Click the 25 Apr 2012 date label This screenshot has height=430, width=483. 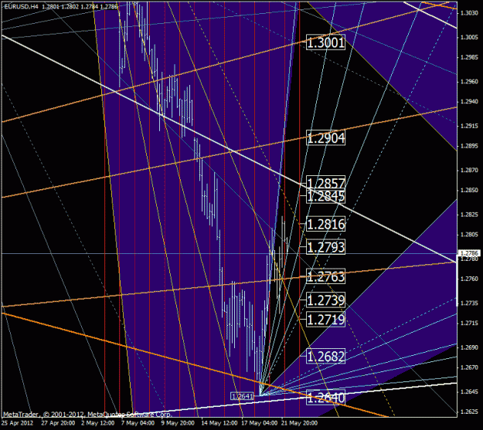17,423
